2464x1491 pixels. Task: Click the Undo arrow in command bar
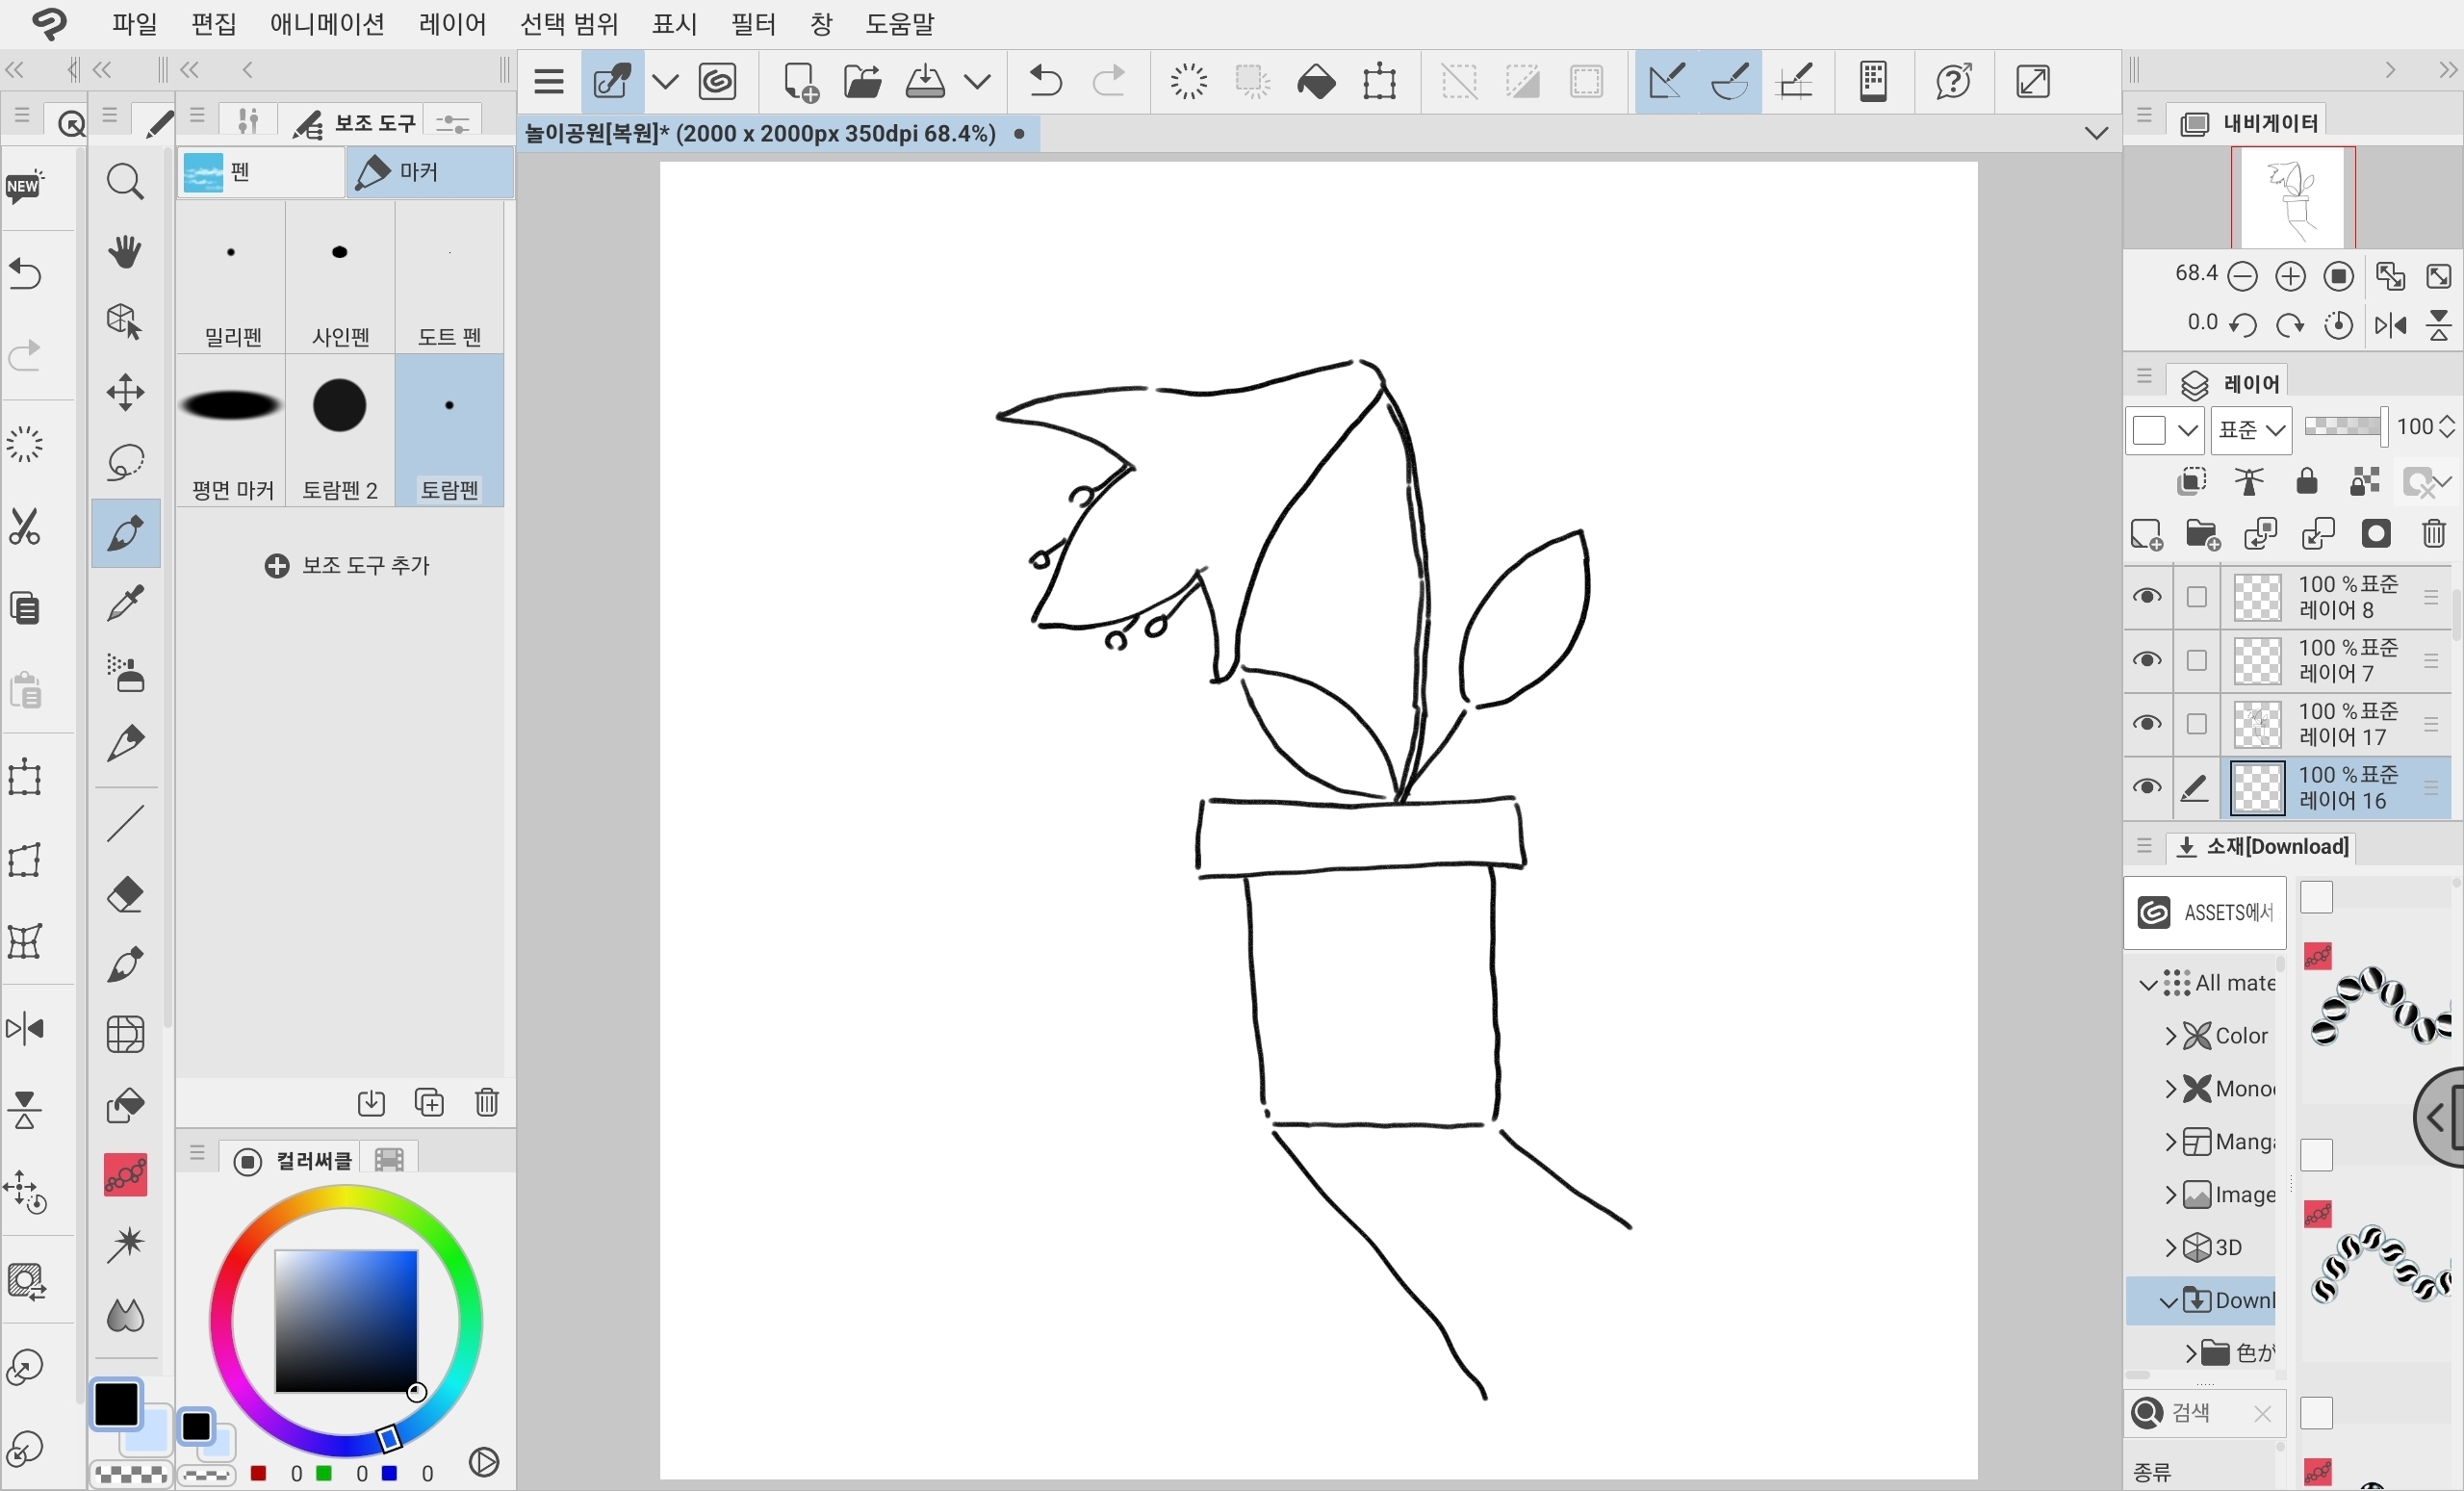click(x=1046, y=81)
